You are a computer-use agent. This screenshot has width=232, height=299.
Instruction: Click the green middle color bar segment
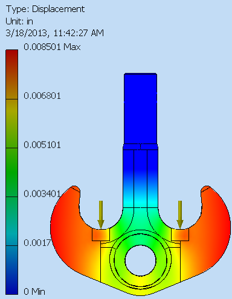(11, 172)
